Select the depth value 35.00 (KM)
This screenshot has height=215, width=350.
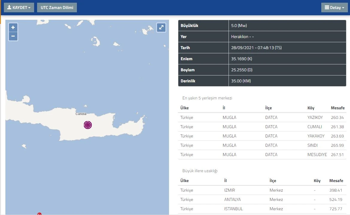pyautogui.click(x=241, y=81)
